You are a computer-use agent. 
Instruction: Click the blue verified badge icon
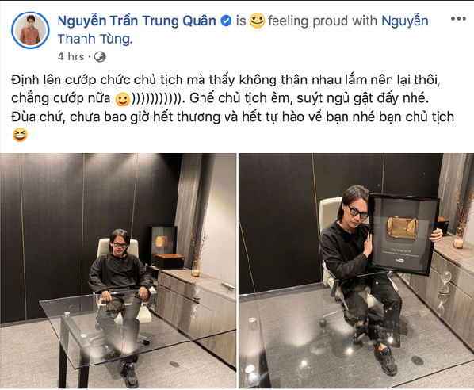pyautogui.click(x=226, y=21)
